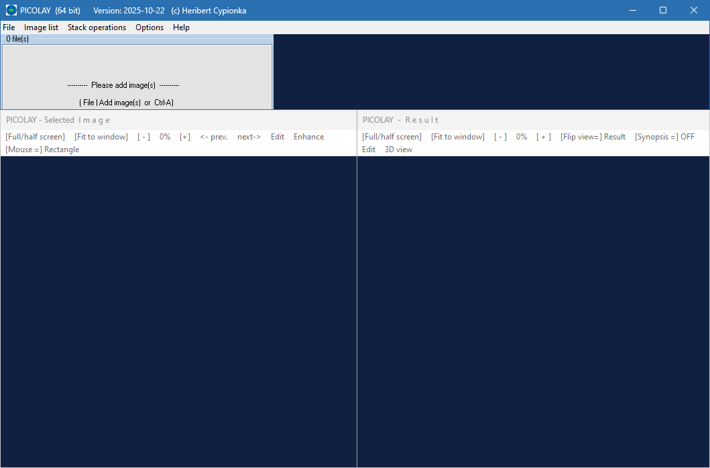
Task: Open Edit in the Selected Image panel
Action: pyautogui.click(x=278, y=137)
